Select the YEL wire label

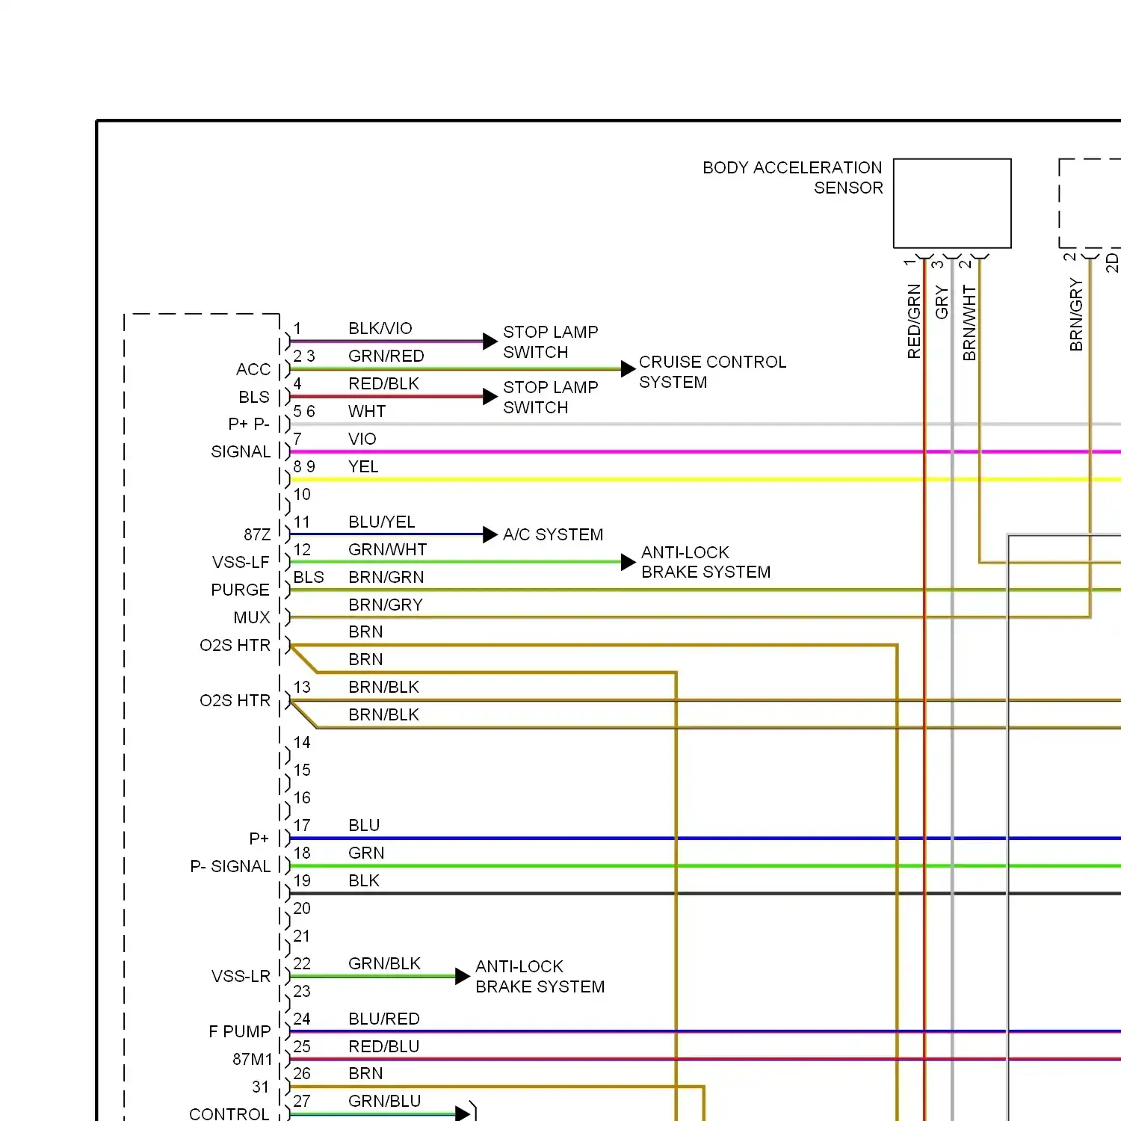(363, 466)
